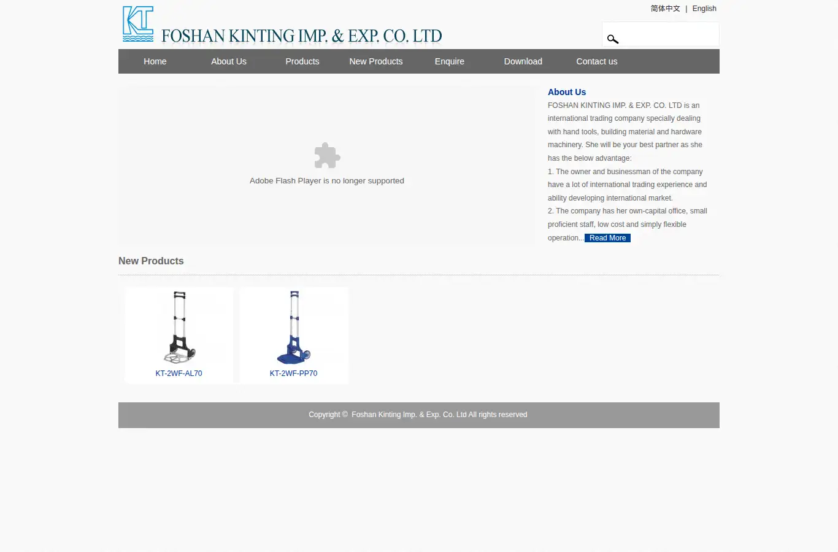
Task: Open the Enquire page
Action: [450, 61]
